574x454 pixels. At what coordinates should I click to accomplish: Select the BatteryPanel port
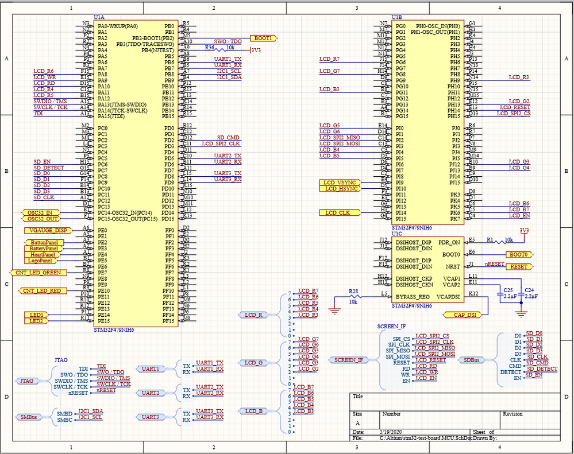tap(44, 249)
